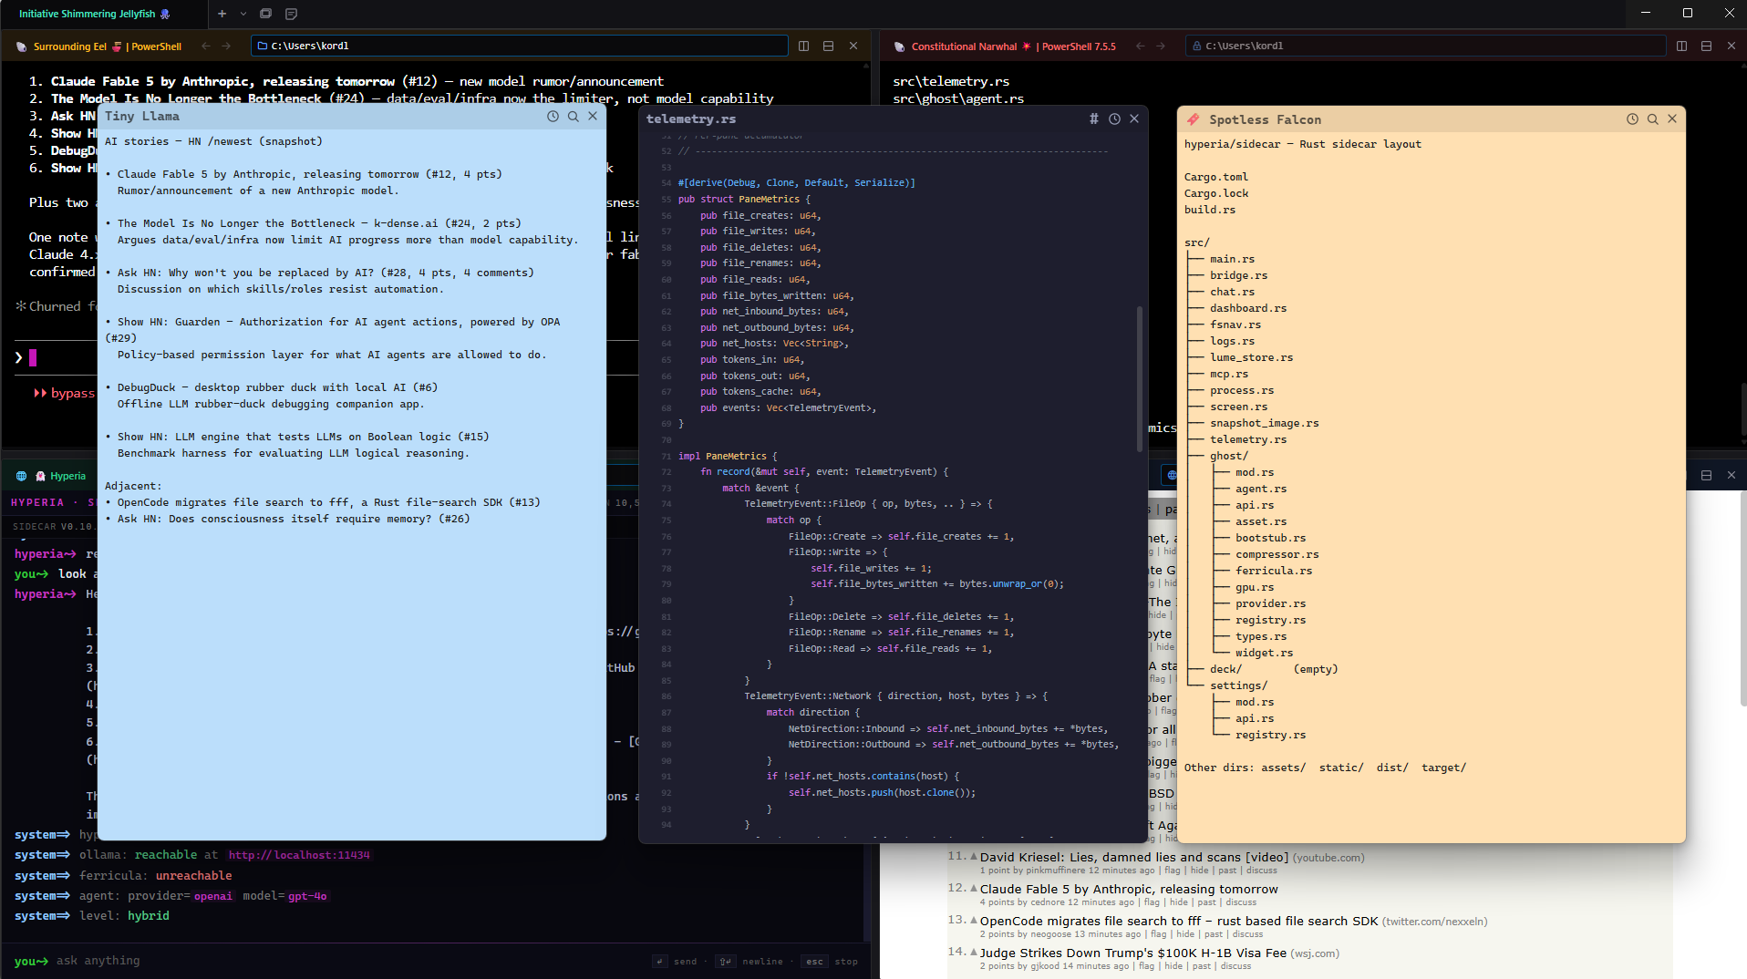Close the Spotless Falcon panel
Image resolution: width=1747 pixels, height=979 pixels.
1672,119
